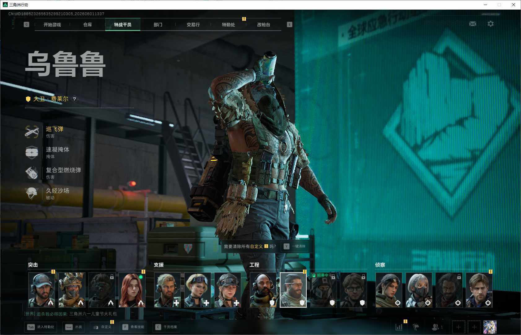Open the mail inbox envelope icon
Image resolution: width=521 pixels, height=335 pixels.
473,24
